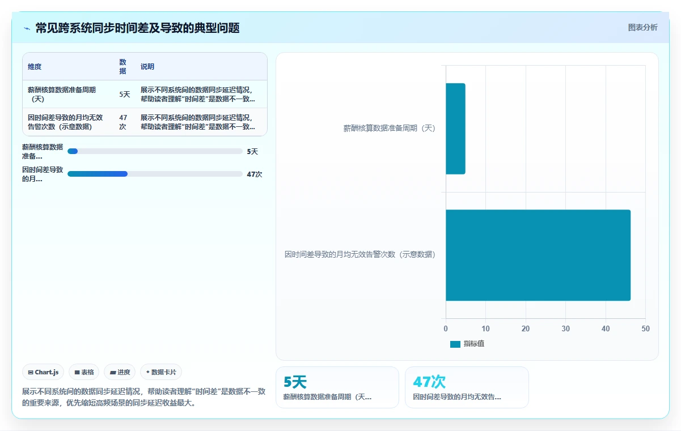The height and width of the screenshot is (431, 681).
Task: Click the 47次 value next to progress bar
Action: pyautogui.click(x=254, y=174)
